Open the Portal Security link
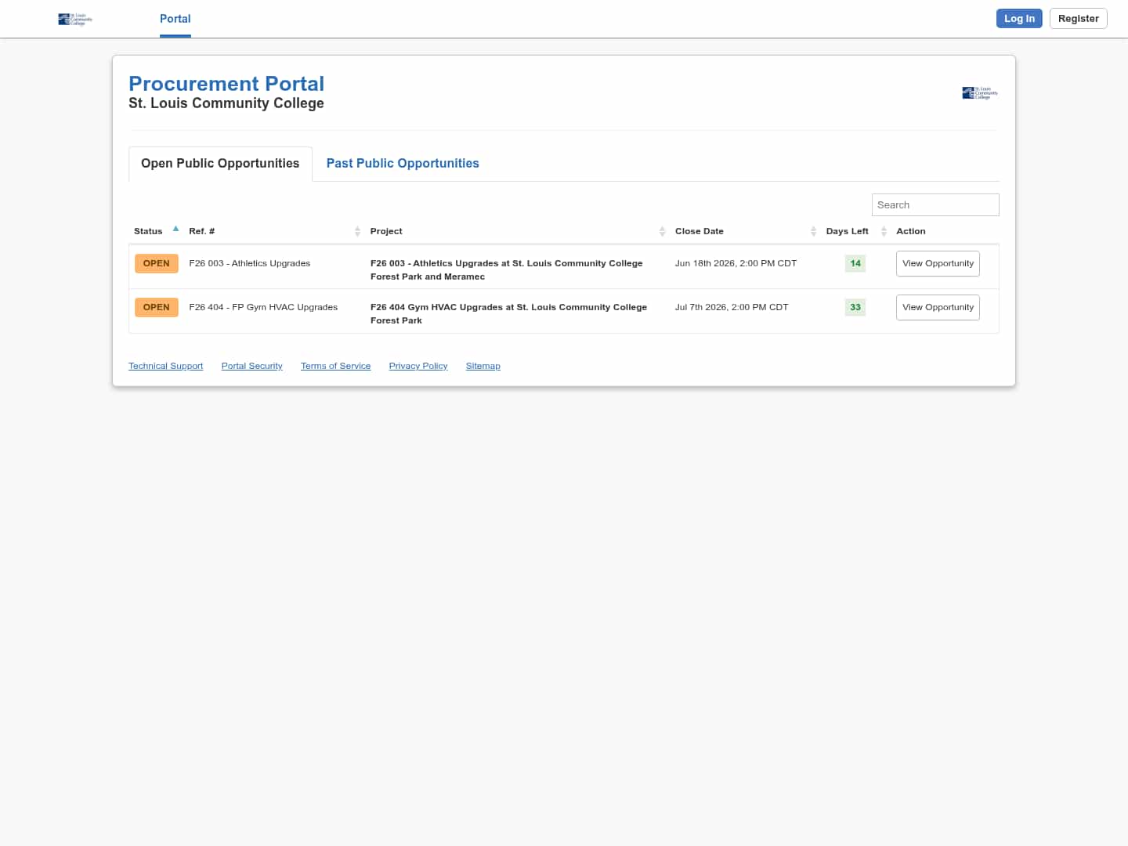 coord(251,366)
